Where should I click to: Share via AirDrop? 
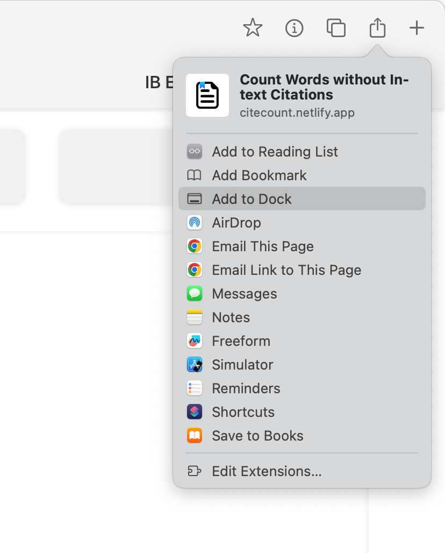pos(302,223)
